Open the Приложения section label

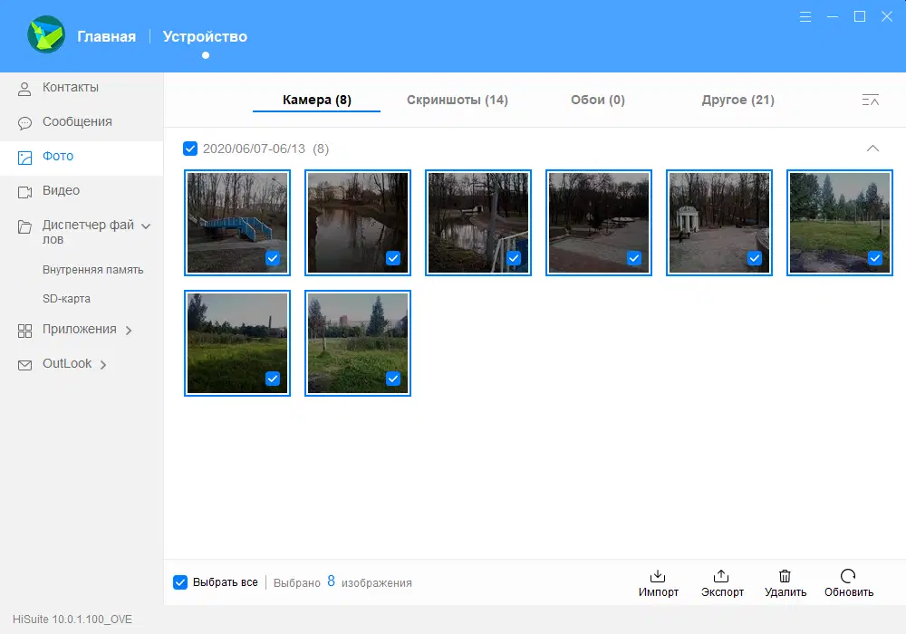coord(79,329)
